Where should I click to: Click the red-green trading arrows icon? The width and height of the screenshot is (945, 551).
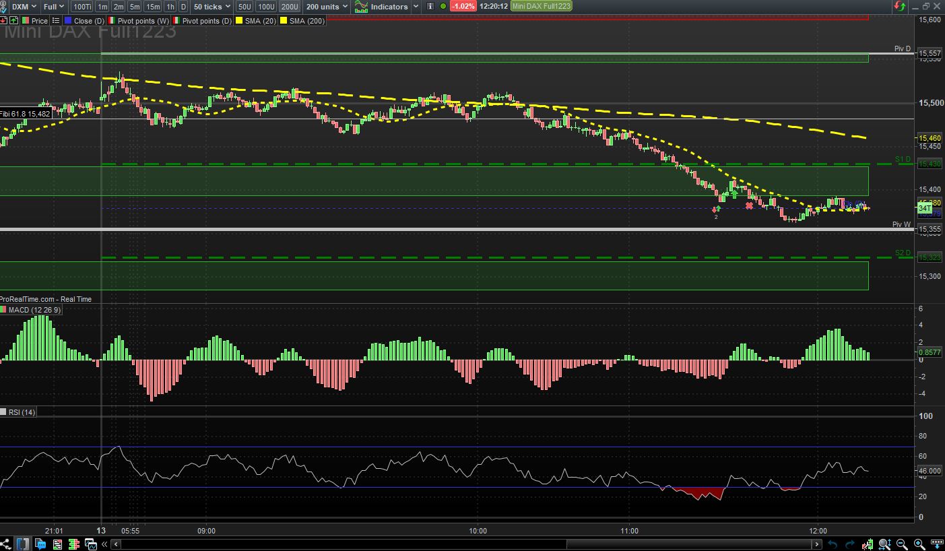click(900, 6)
